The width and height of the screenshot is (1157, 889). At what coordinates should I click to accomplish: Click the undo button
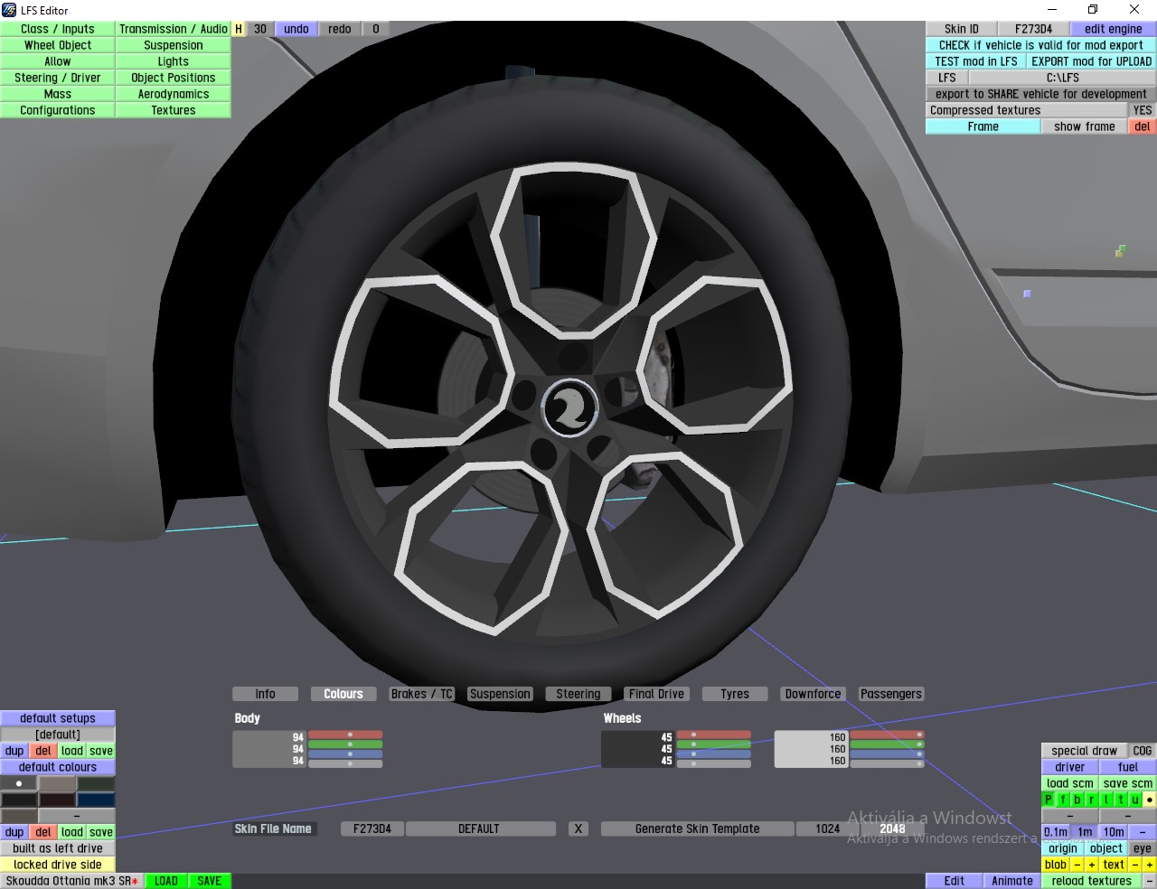(x=296, y=29)
